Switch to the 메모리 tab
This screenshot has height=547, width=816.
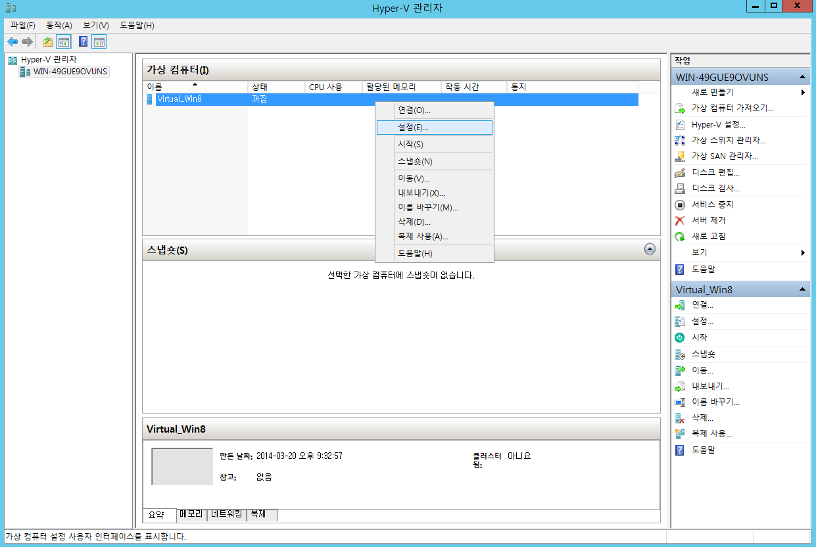pos(191,515)
